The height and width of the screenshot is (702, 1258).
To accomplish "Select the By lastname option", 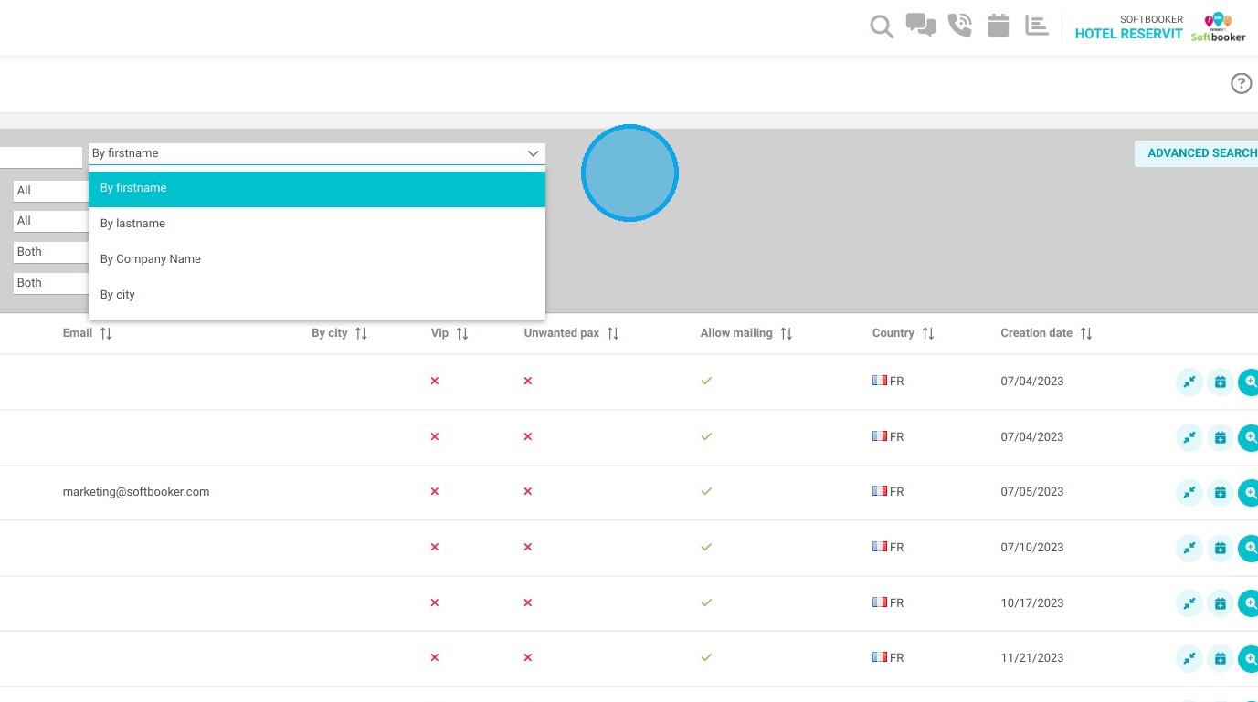I will click(317, 224).
